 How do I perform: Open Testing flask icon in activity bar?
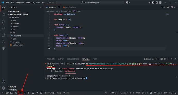click(3, 42)
